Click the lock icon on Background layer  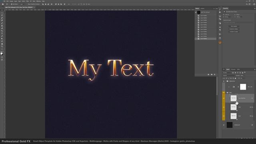pyautogui.click(x=252, y=125)
